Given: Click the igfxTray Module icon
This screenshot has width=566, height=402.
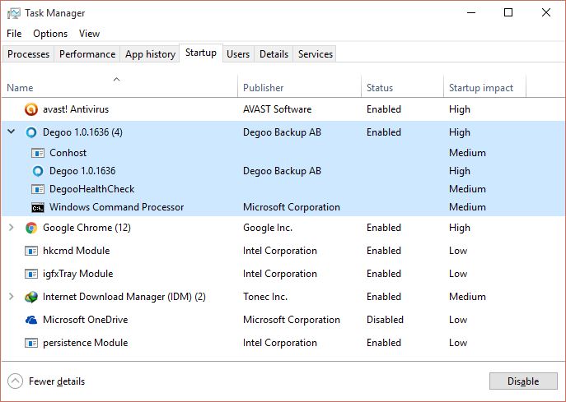Looking at the screenshot, I should (x=31, y=274).
